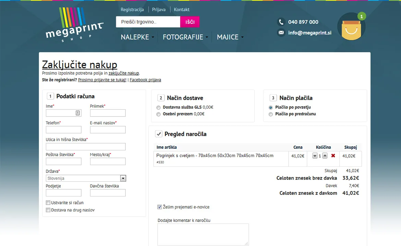Click into the Telefon input field
This screenshot has height=246, width=401.
tap(63, 130)
